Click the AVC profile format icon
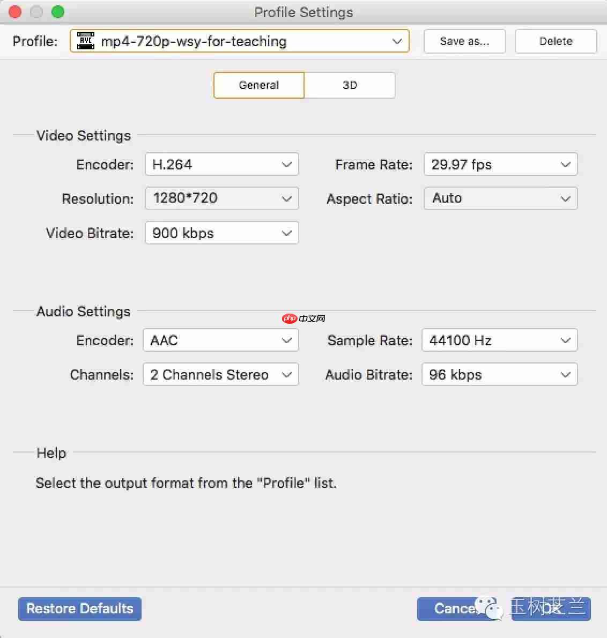The height and width of the screenshot is (638, 607). click(x=86, y=41)
